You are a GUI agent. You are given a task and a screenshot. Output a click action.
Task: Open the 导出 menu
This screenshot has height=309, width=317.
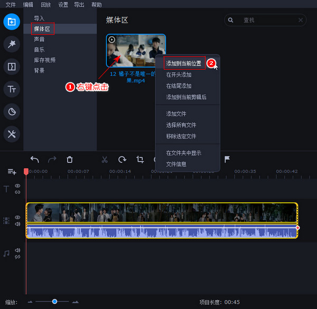click(x=79, y=4)
